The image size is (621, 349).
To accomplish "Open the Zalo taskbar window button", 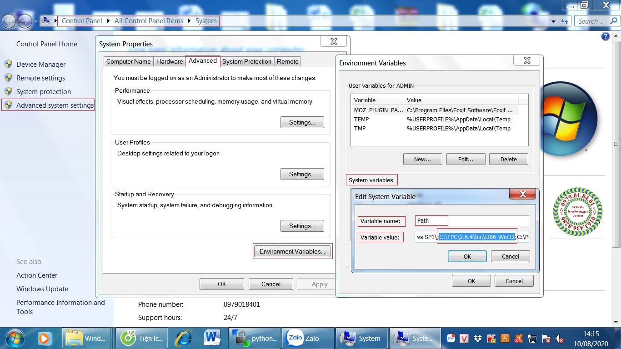I will (x=308, y=338).
